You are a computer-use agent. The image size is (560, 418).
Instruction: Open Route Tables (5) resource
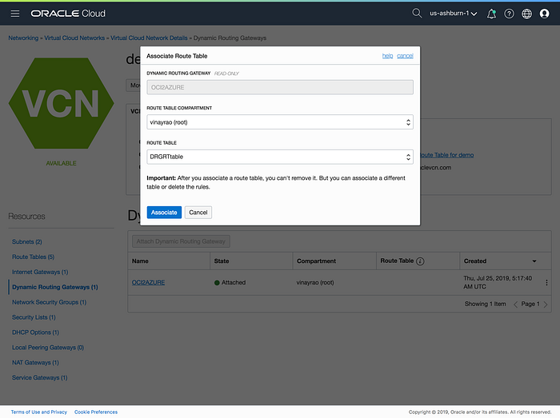pos(34,257)
